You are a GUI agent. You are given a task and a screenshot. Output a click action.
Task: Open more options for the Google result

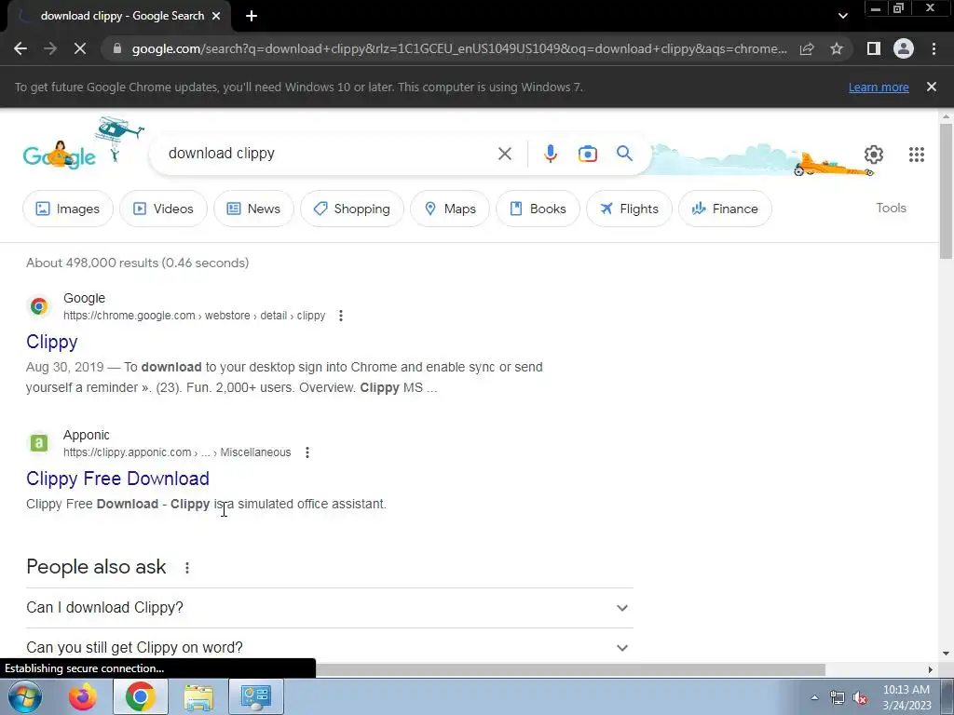pos(341,316)
